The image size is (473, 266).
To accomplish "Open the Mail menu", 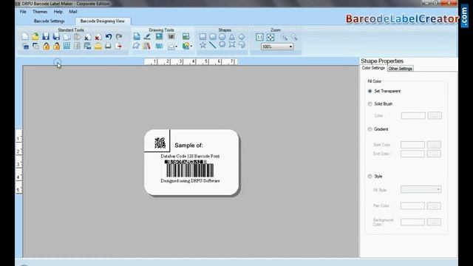I will click(x=73, y=12).
